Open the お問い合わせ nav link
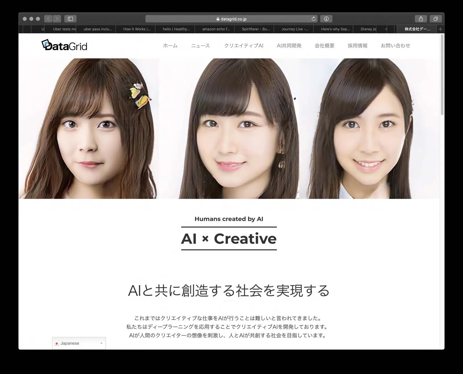The height and width of the screenshot is (374, 463). tap(396, 46)
